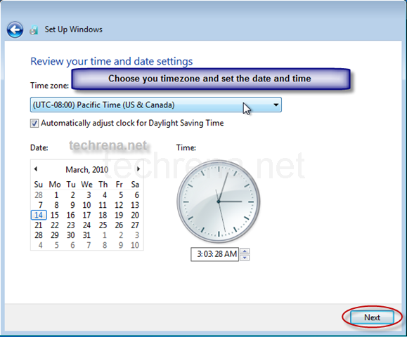Viewport: 407px width, 337px height.
Task: Proceed with the Next button
Action: click(372, 317)
